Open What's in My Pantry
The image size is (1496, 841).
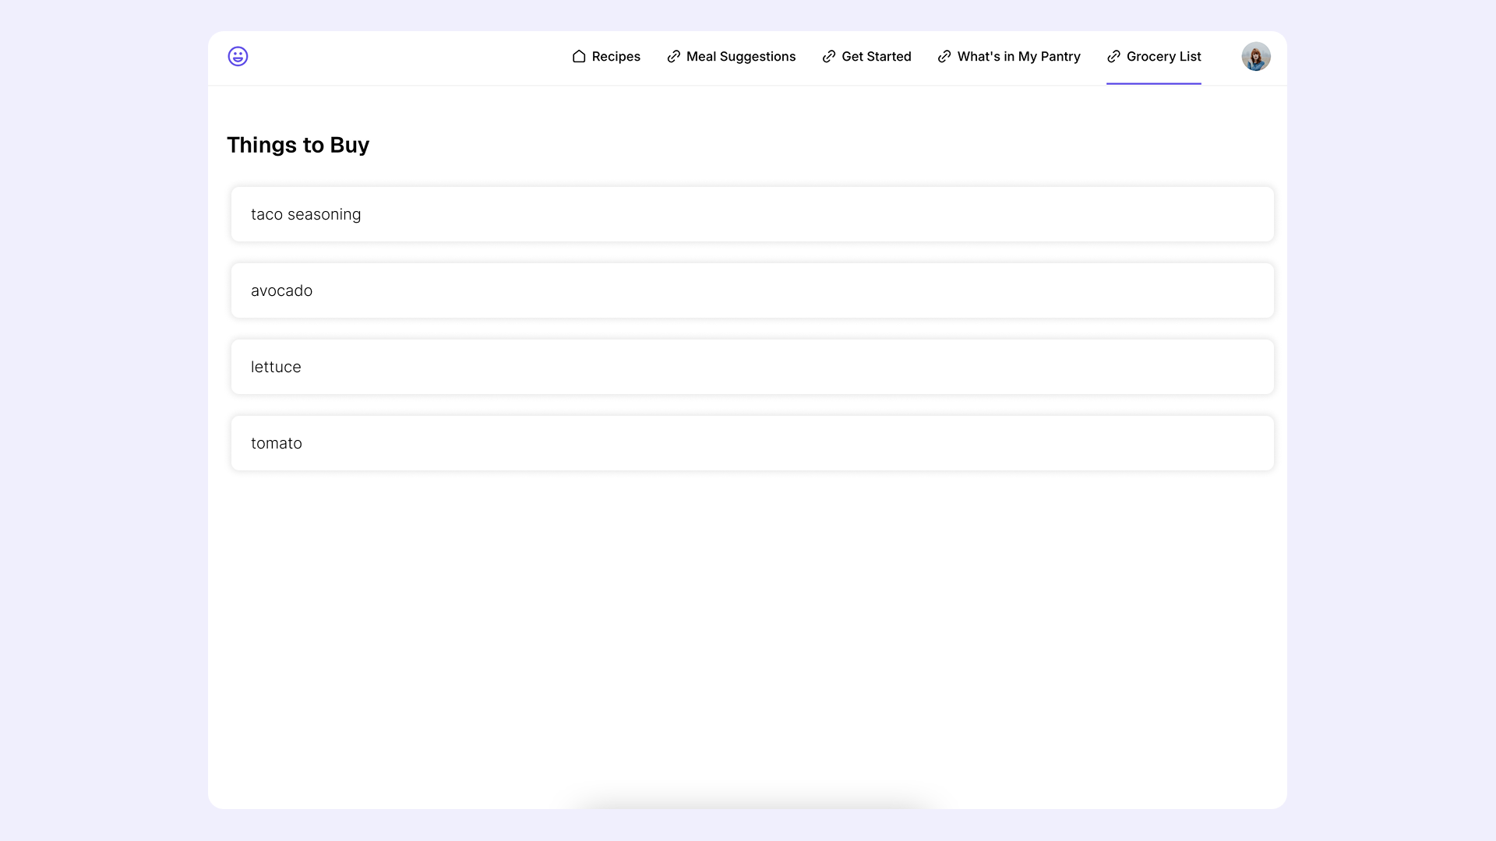pos(1018,56)
